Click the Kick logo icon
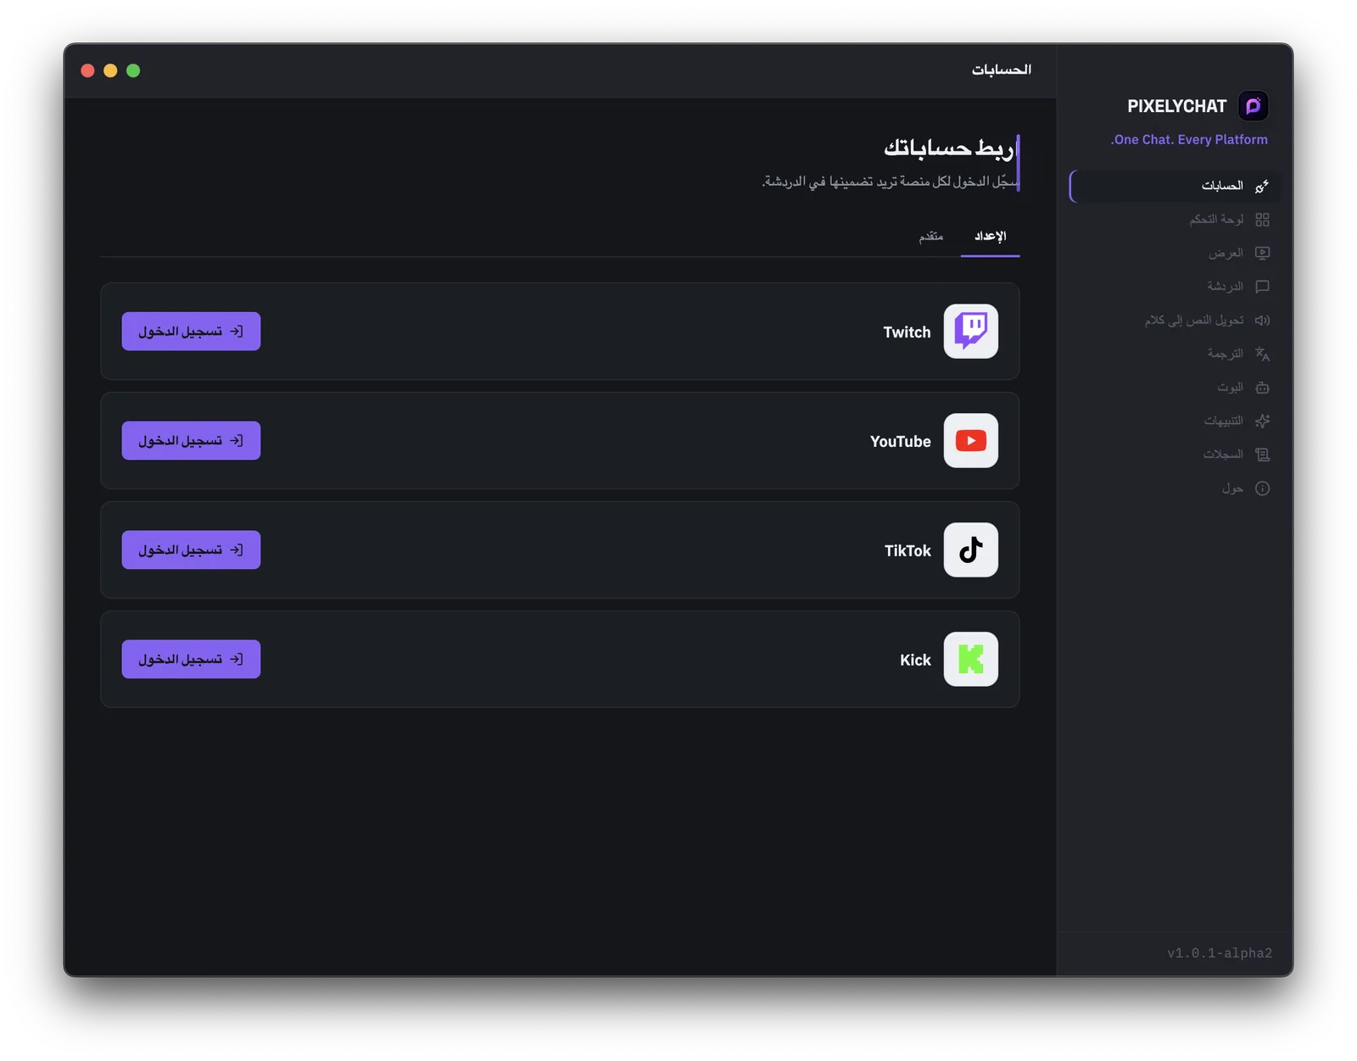The width and height of the screenshot is (1357, 1061). tap(970, 660)
